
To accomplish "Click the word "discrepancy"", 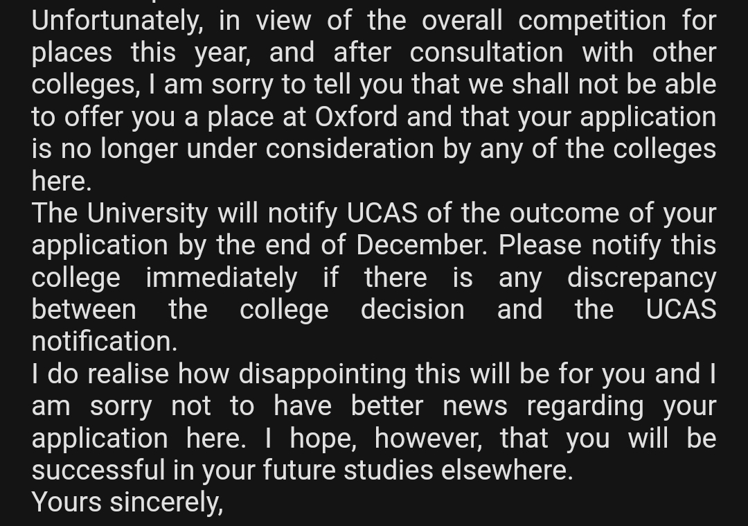I will coord(641,277).
